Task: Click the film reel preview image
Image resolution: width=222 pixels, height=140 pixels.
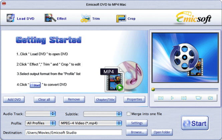Action: tap(185, 58)
